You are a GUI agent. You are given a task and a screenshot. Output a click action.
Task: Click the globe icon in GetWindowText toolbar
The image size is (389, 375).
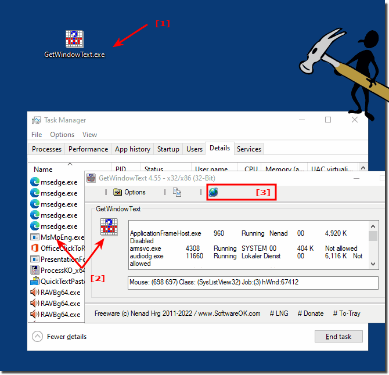pos(213,192)
